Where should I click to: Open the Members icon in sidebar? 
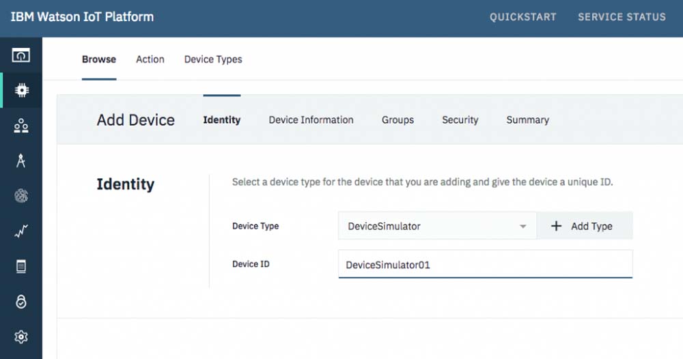click(x=20, y=126)
